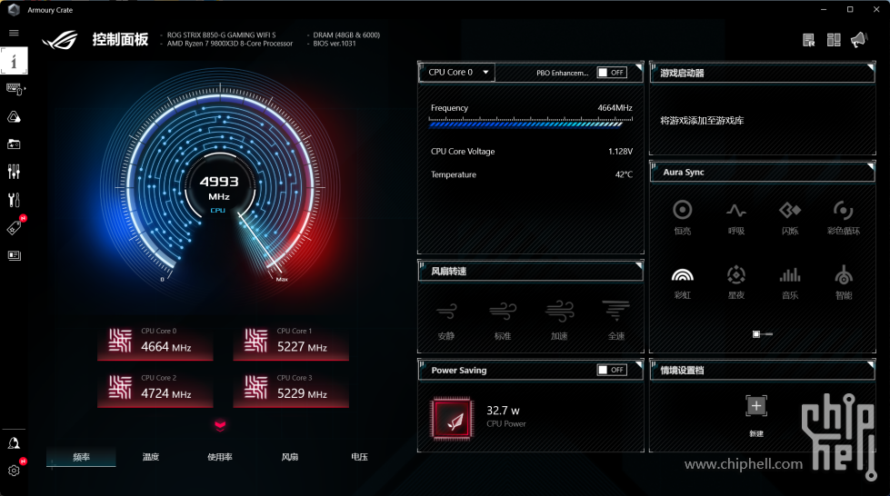Image resolution: width=890 pixels, height=496 pixels.
Task: Click 将游戏添加至游戏库 add game link
Action: [702, 120]
